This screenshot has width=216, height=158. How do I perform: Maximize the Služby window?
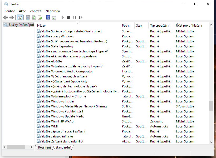196,4
